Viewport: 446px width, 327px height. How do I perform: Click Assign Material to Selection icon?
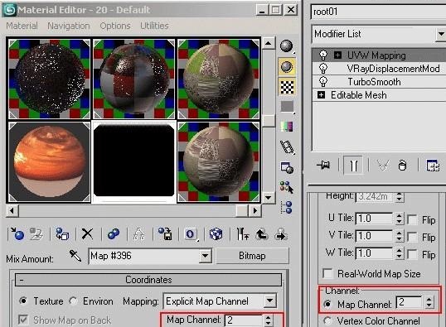pyautogui.click(x=62, y=234)
